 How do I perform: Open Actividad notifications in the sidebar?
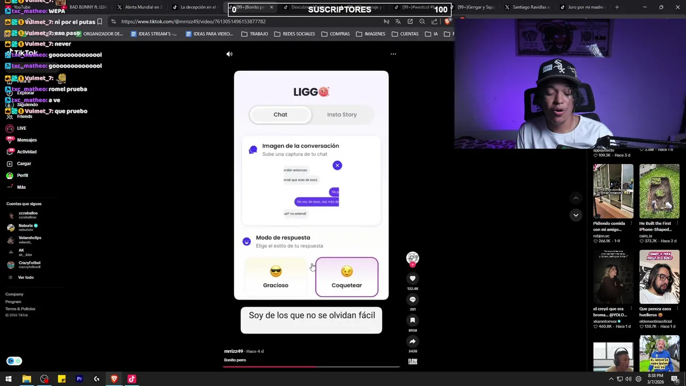(21, 152)
